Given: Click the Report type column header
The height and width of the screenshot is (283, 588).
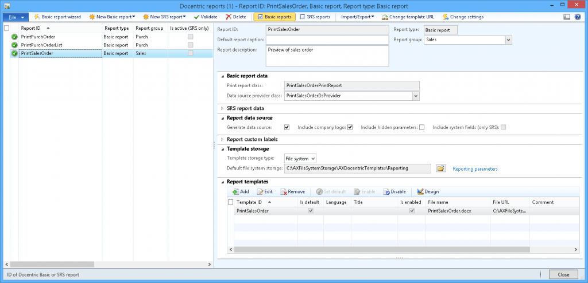Looking at the screenshot, I should click(117, 28).
